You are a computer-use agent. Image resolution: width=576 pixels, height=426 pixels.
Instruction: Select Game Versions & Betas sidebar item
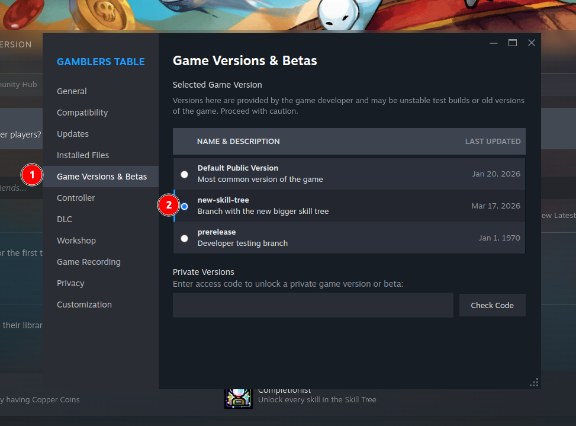pyautogui.click(x=102, y=177)
